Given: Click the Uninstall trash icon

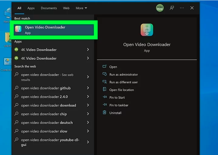Looking at the screenshot, I should 105,112.
